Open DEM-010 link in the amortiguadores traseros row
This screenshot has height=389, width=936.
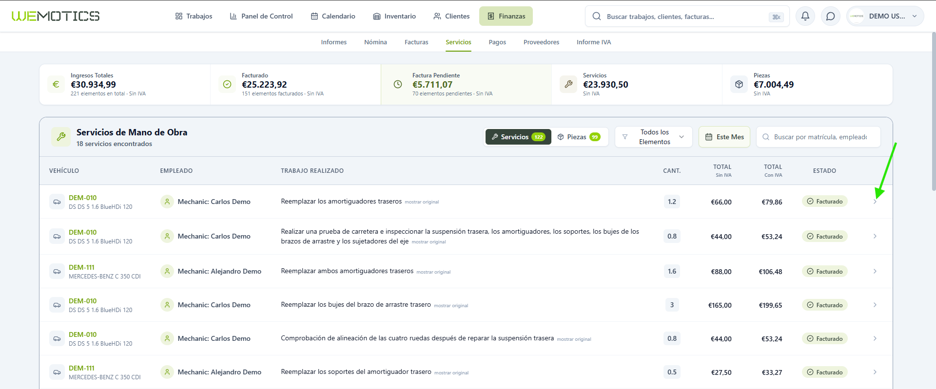click(x=82, y=198)
